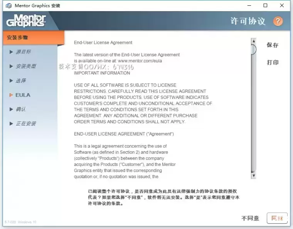Click the license text scroll down arrow
293x229 pixels.
(x=254, y=176)
